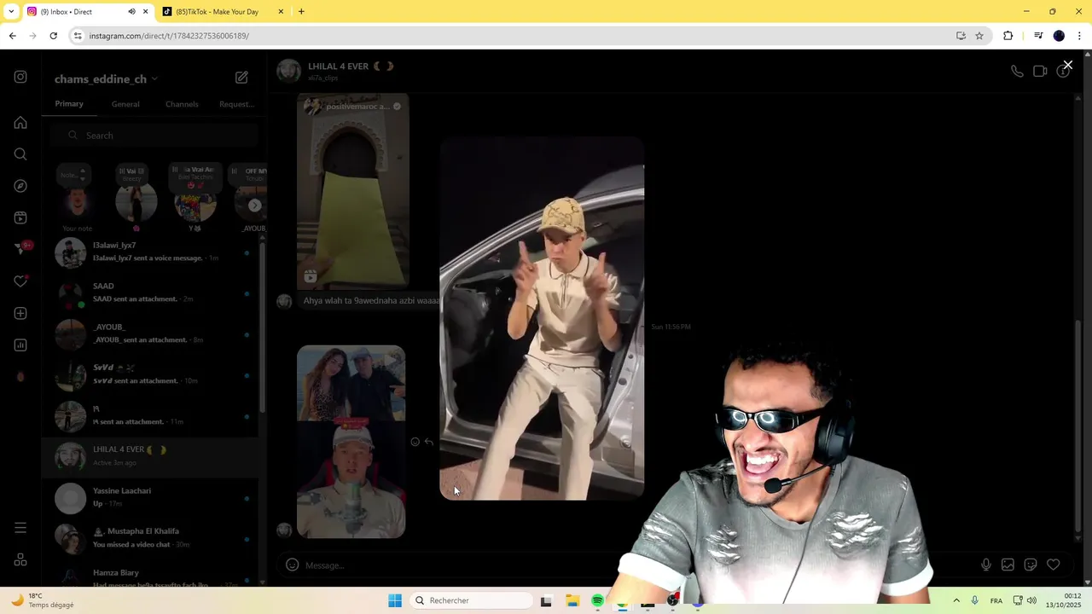Open Explore compass icon

pos(20,186)
